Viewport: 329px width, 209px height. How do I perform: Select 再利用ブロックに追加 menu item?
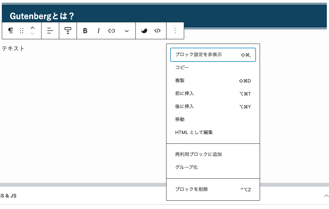coord(213,154)
